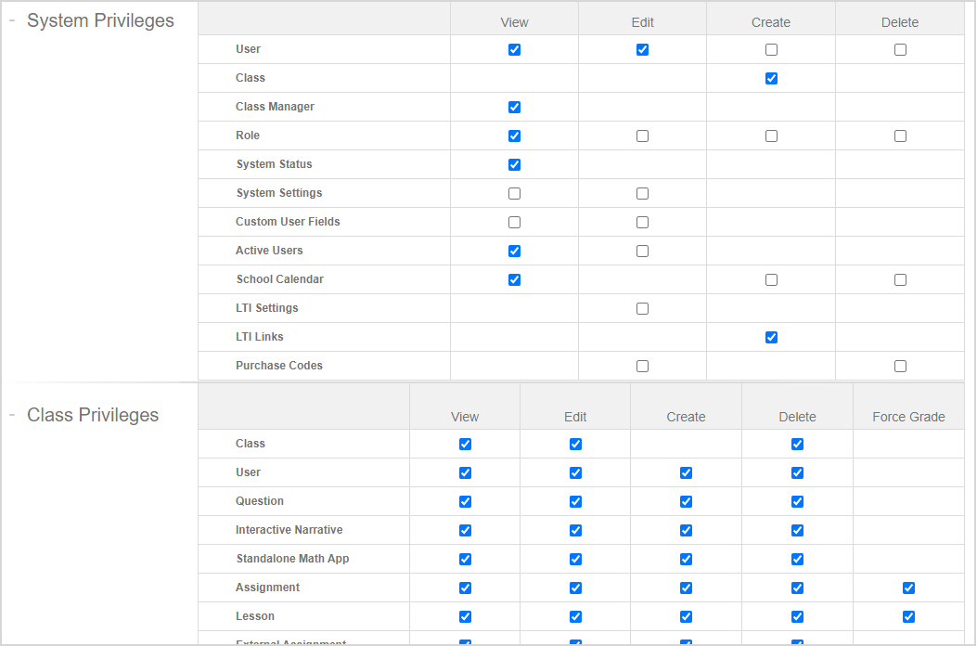Disable View permission for Active Users
The height and width of the screenshot is (646, 977).
(514, 251)
